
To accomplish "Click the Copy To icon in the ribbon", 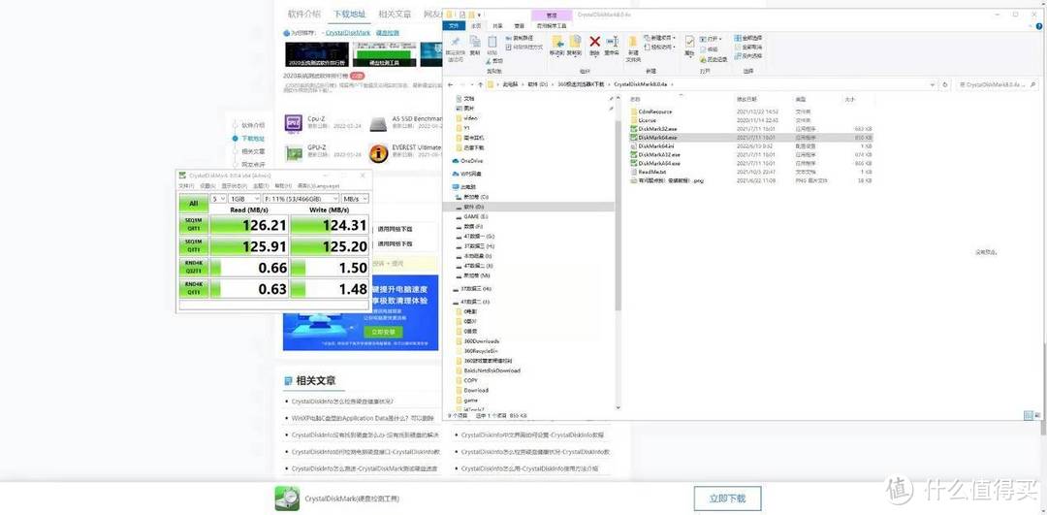I will click(x=575, y=42).
